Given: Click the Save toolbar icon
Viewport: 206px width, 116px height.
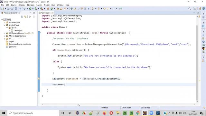Looking at the screenshot, I should 8,9.
